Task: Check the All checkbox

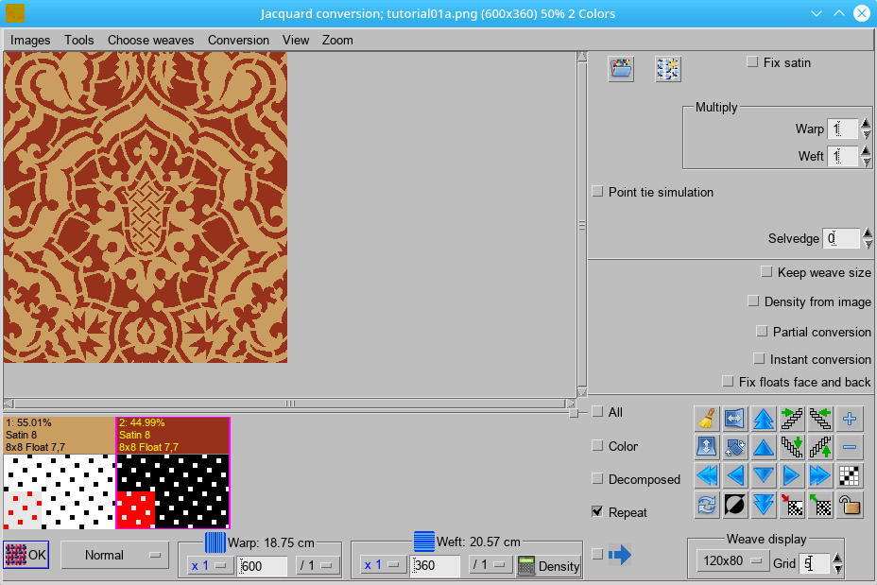Action: (x=597, y=412)
